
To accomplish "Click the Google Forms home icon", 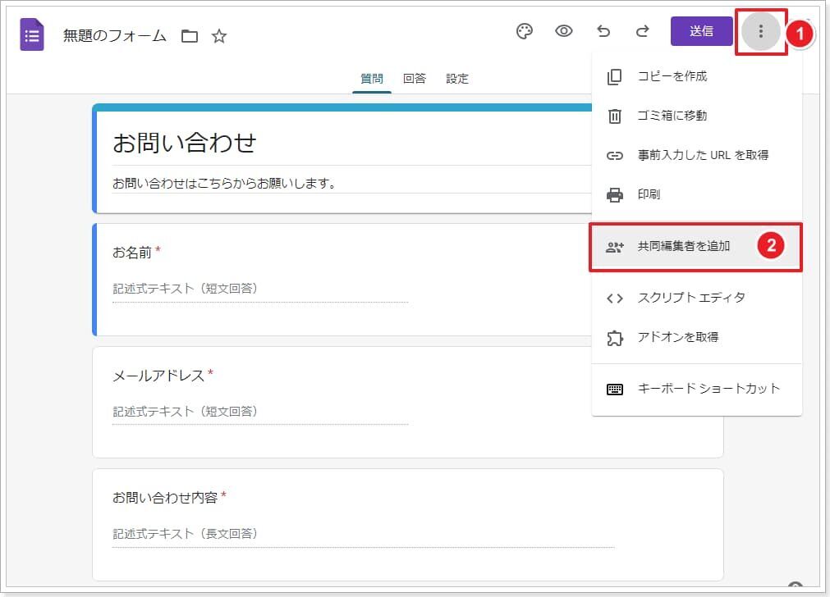I will click(32, 35).
